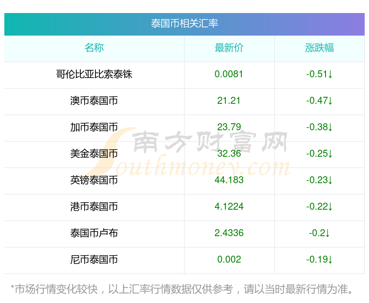Viewport: 369px width, 303px height.
Task: Click the change value -0.19↓
Action: coord(320,260)
